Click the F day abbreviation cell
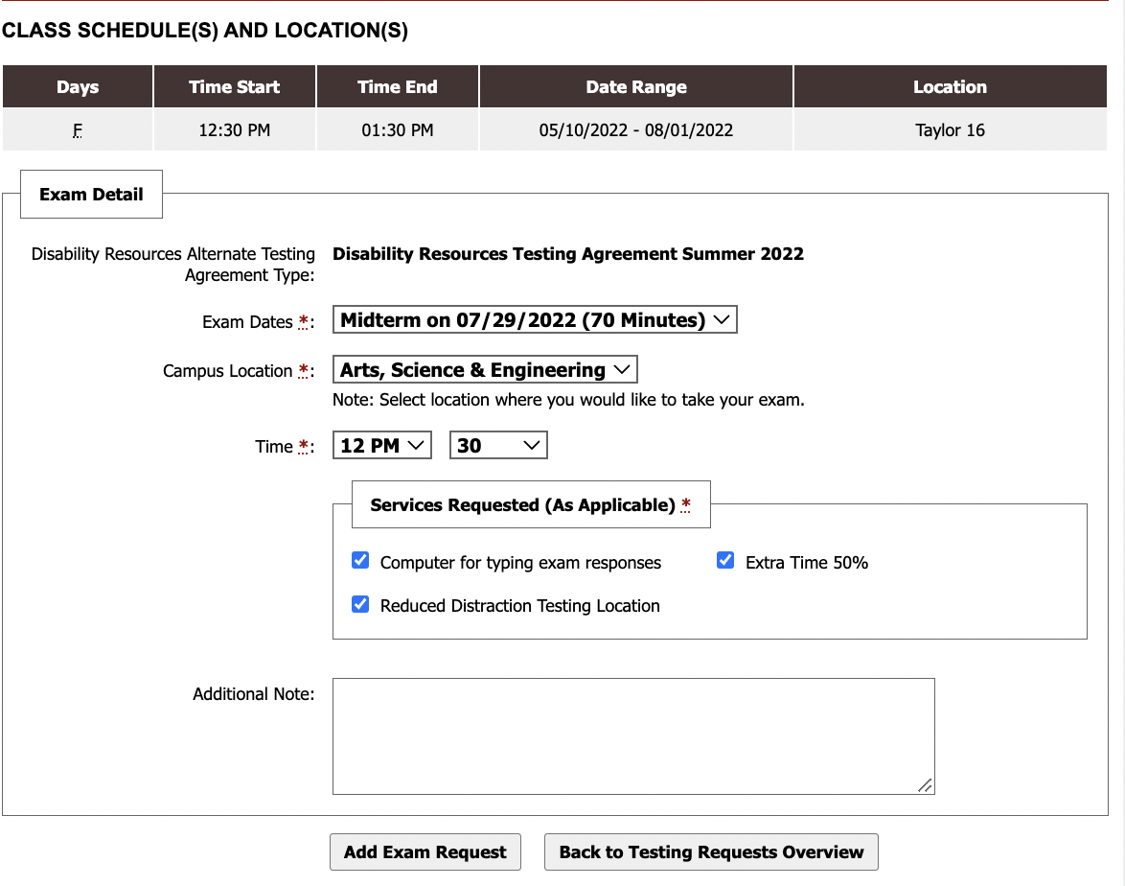This screenshot has height=886, width=1125. click(78, 130)
